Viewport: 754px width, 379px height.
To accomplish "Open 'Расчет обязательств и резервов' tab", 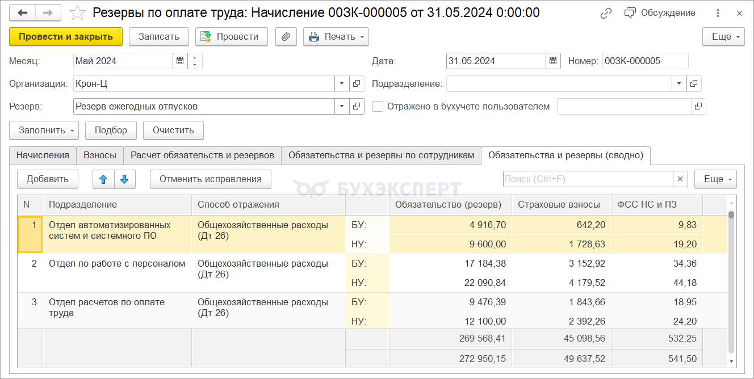I will point(202,155).
